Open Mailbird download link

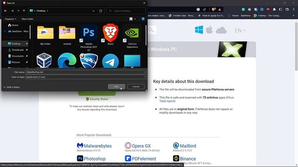[x=184, y=146]
